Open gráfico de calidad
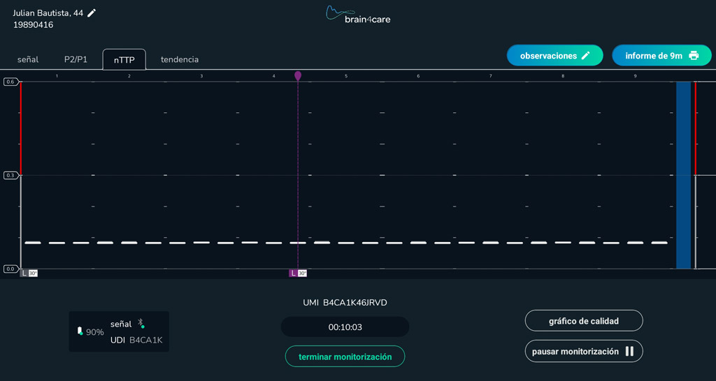Screen dimensions: 716x381 point(583,321)
